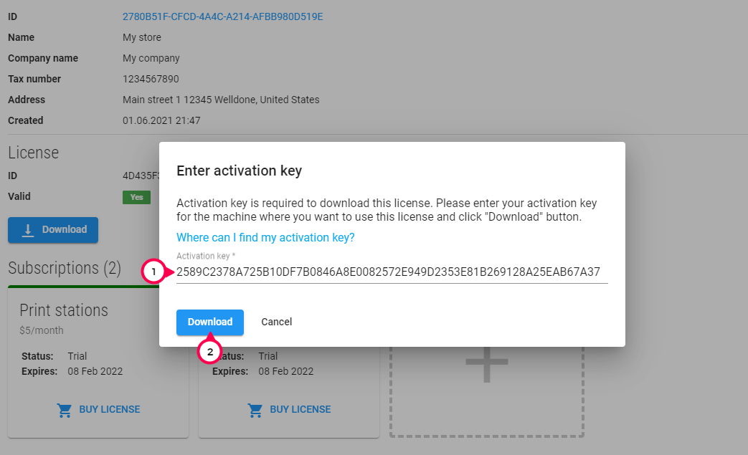Screen dimensions: 748x455
Task: Click the "Enter activation key" dialog title
Action: click(239, 171)
